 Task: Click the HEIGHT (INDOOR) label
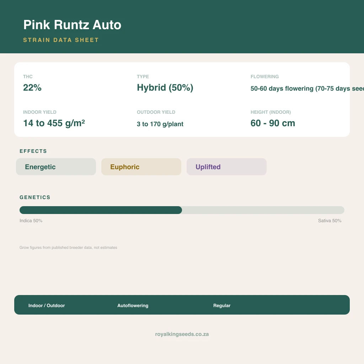pyautogui.click(x=271, y=112)
